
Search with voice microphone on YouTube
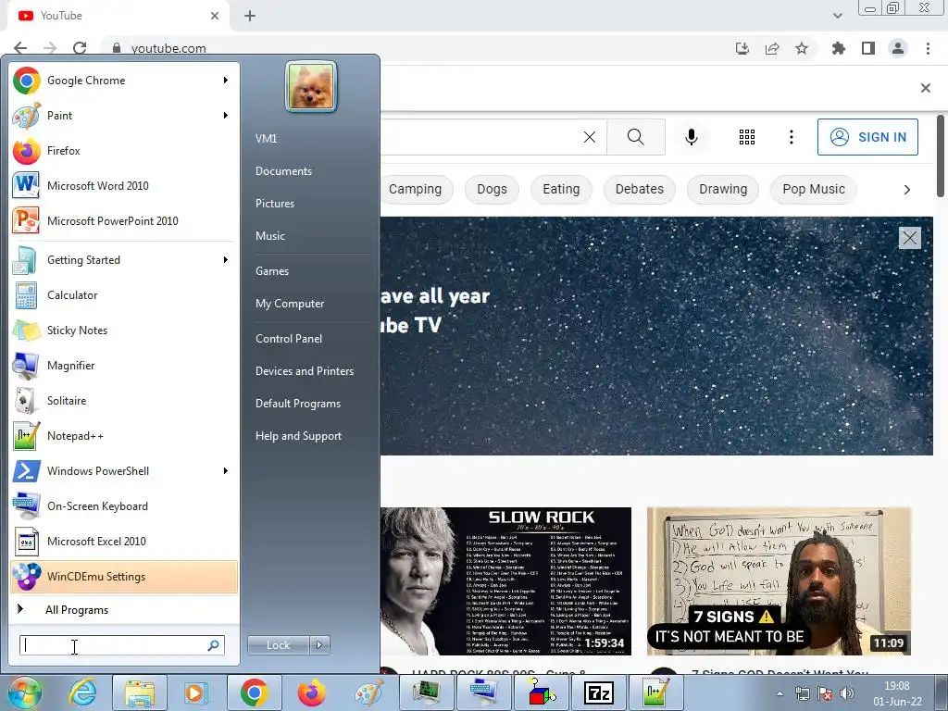692,137
